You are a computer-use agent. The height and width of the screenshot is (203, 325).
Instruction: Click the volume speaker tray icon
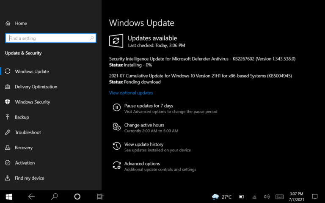point(267,197)
